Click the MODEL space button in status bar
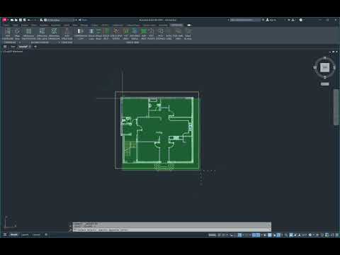340x255 pixels. [212, 235]
